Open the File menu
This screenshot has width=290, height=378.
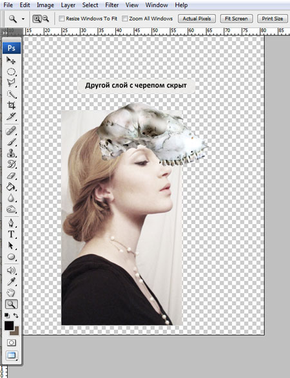pos(8,5)
